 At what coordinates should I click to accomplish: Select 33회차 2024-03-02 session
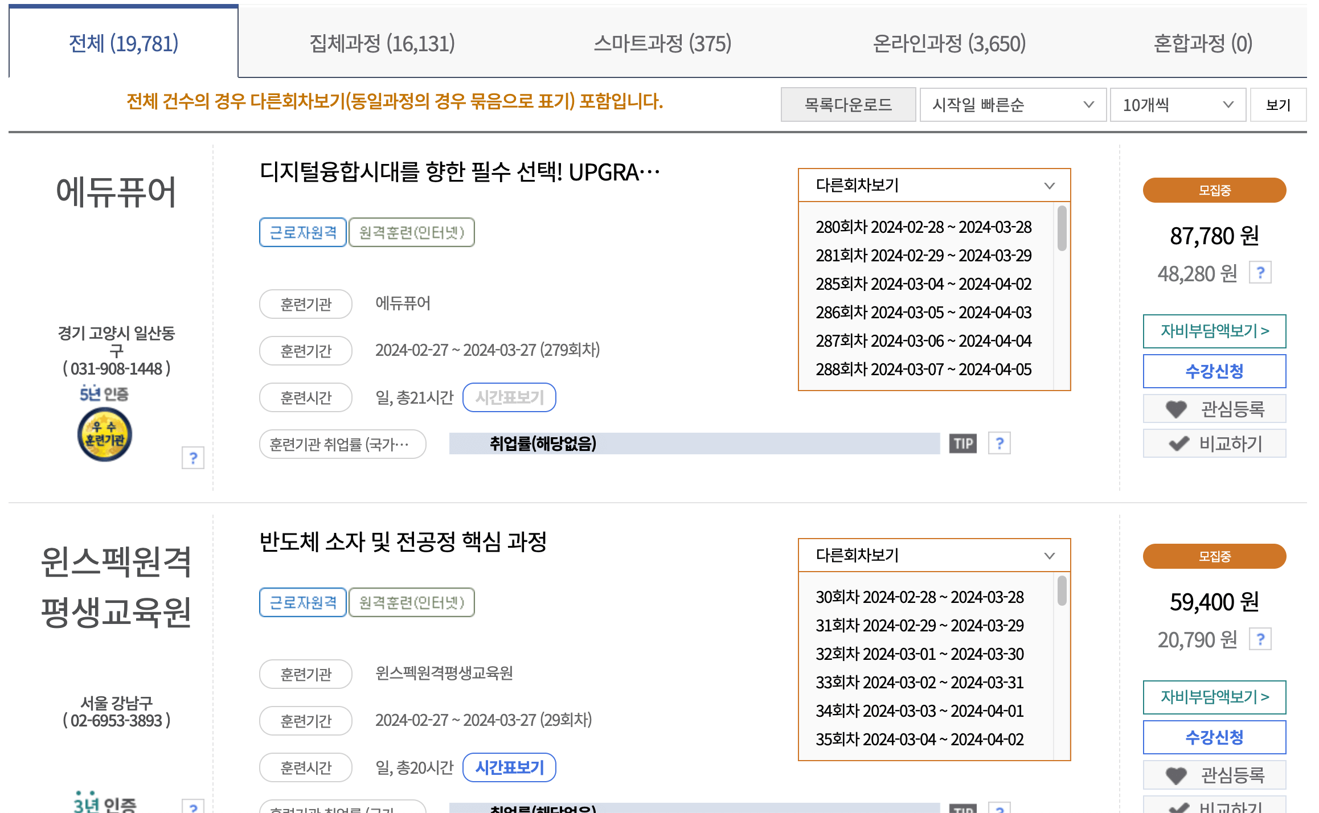919,683
